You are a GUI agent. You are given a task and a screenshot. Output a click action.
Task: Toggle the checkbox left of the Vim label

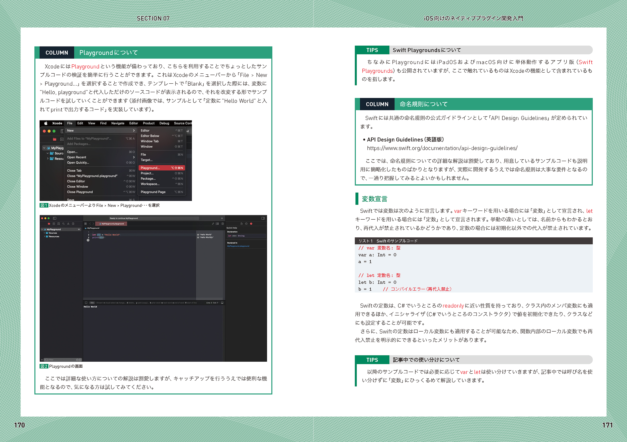pos(86,303)
